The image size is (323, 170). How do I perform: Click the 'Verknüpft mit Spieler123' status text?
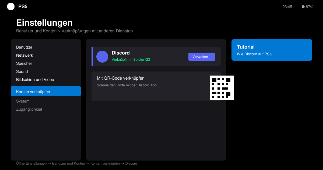point(131,59)
